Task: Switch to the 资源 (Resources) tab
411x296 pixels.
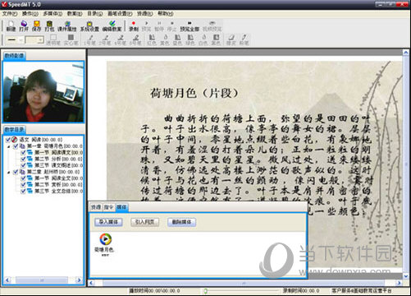Action: point(96,207)
